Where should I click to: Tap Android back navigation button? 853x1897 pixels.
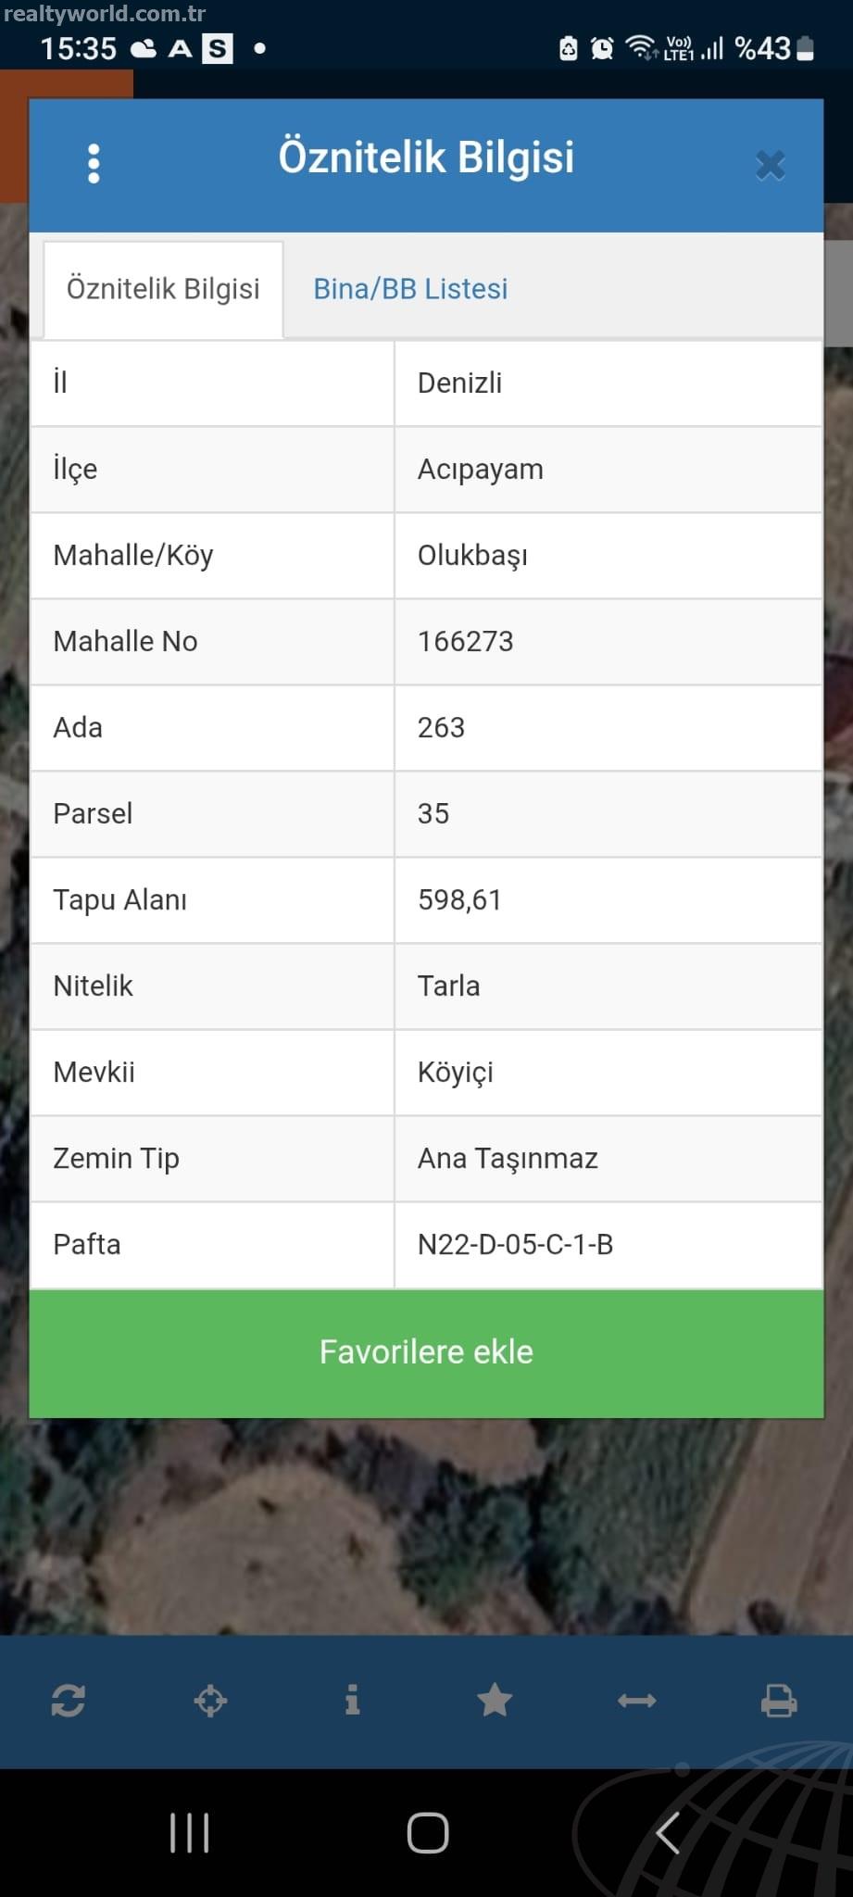tap(667, 1833)
